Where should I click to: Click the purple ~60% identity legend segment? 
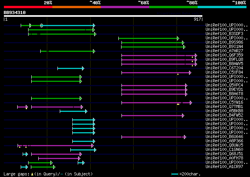(x=125, y=7)
